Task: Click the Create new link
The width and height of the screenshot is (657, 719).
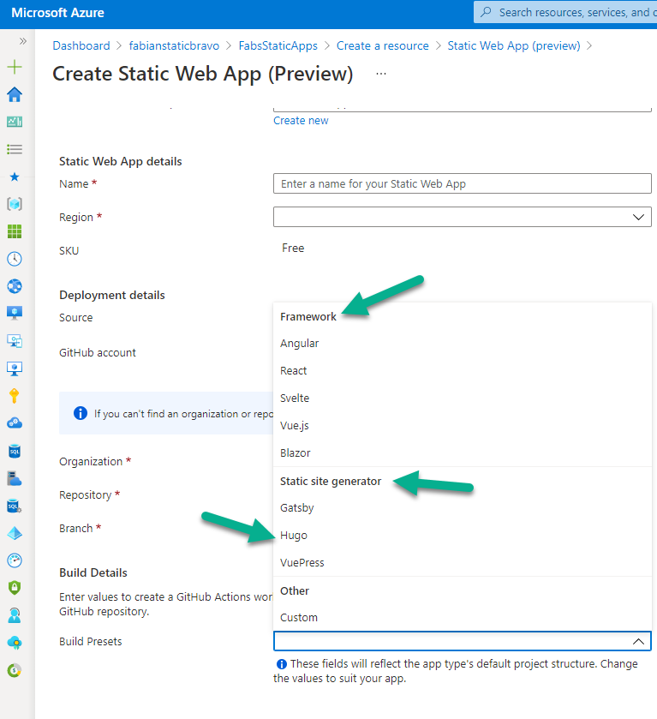Action: [301, 121]
